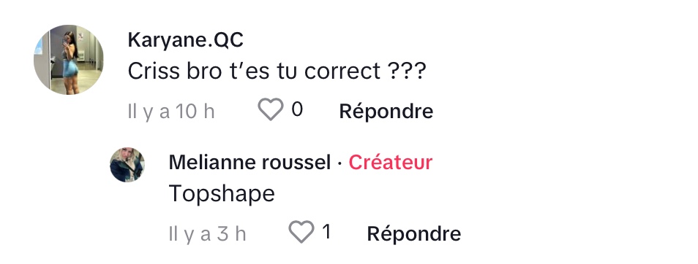Click the timestamp Il y a 3 h
Viewport: 698px width, 264px height.
[x=208, y=233]
